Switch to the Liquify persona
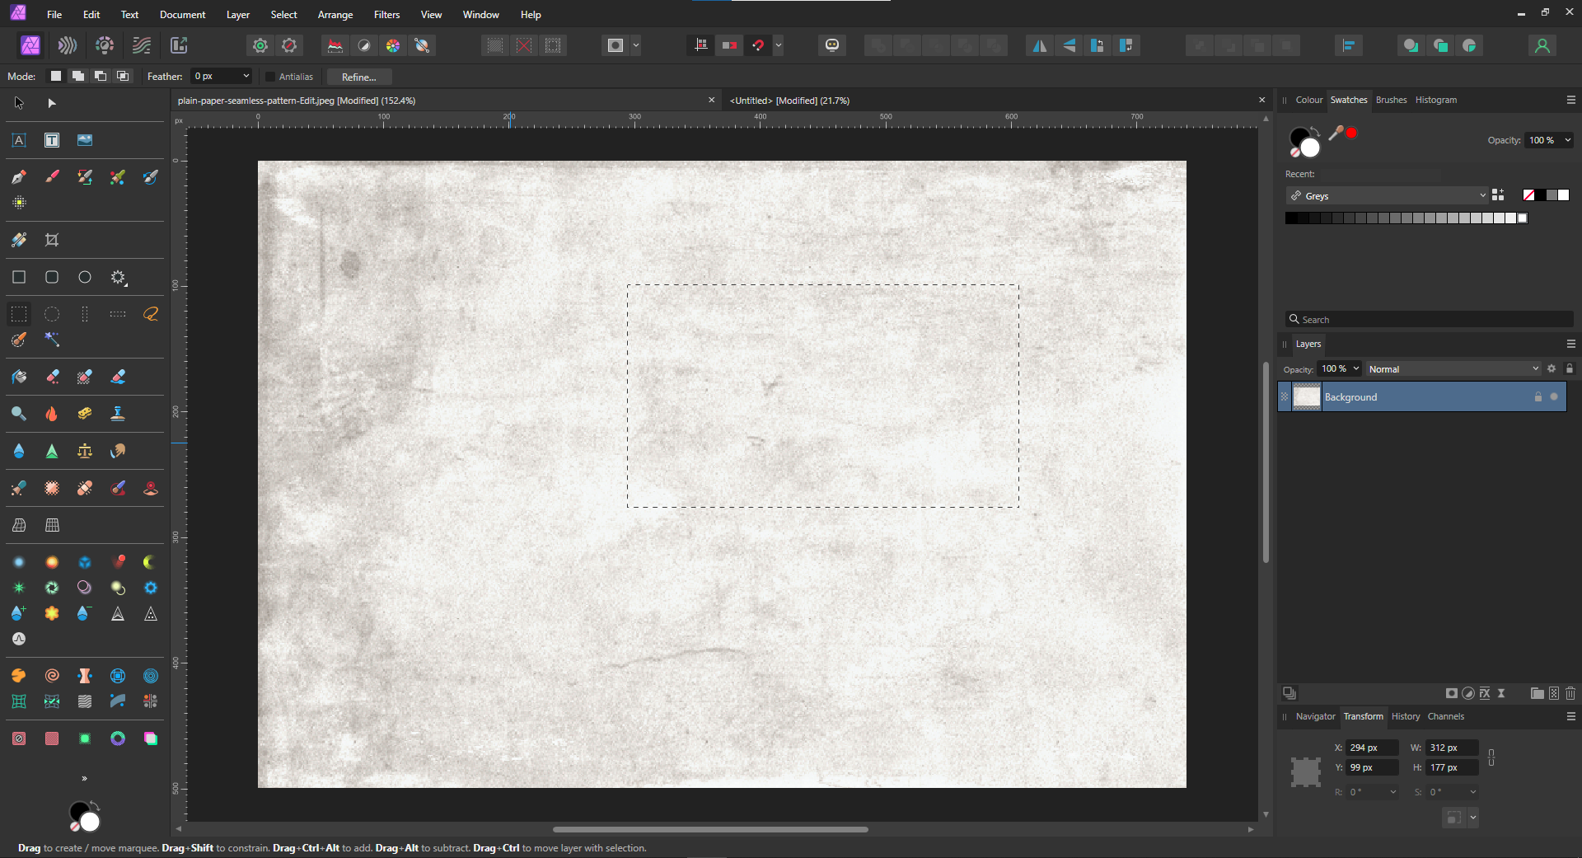The height and width of the screenshot is (858, 1582). [68, 45]
